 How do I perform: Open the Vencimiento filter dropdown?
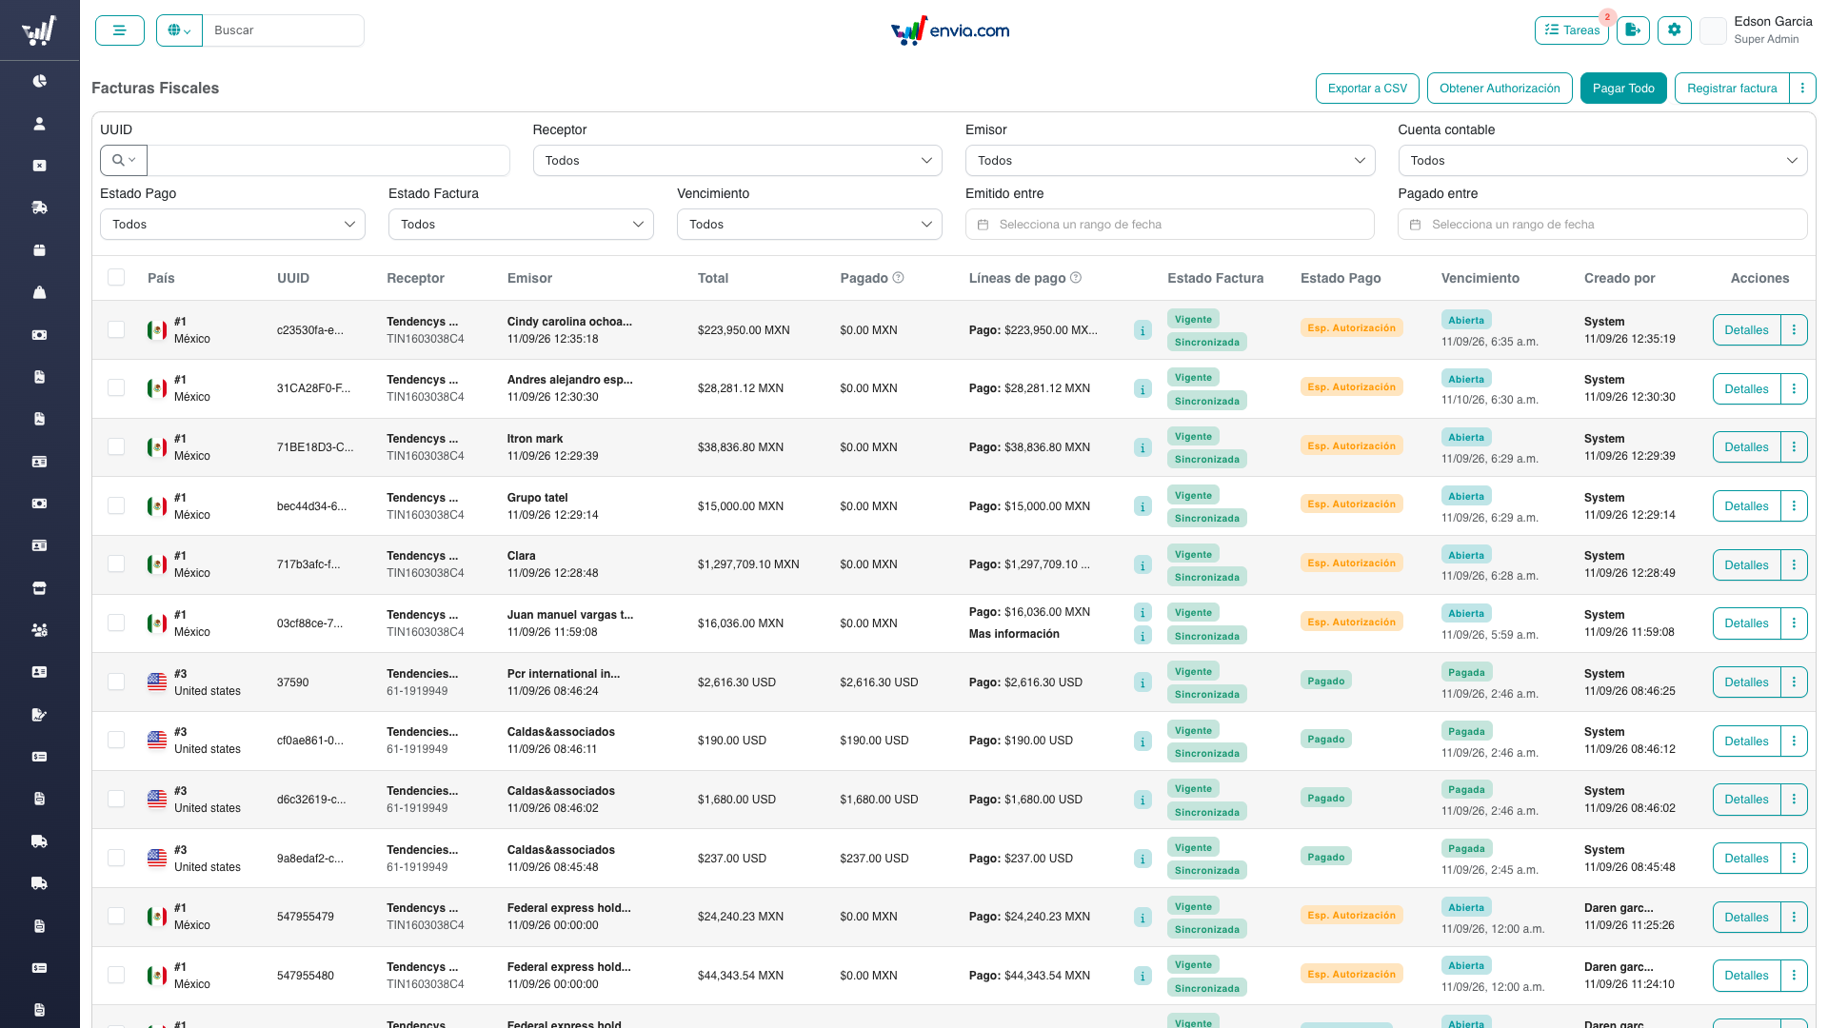click(x=809, y=225)
